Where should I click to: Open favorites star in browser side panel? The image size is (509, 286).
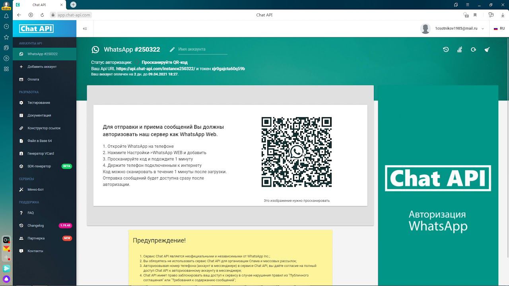pos(6,37)
